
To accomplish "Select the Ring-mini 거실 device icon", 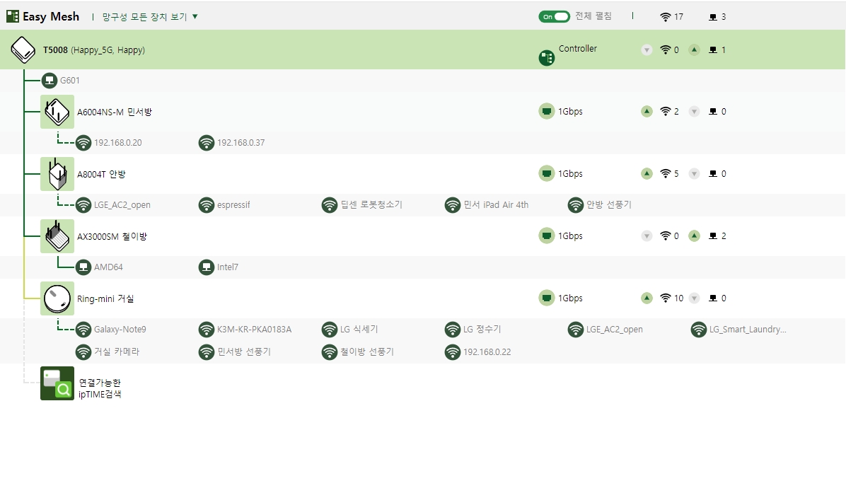I will tap(57, 298).
